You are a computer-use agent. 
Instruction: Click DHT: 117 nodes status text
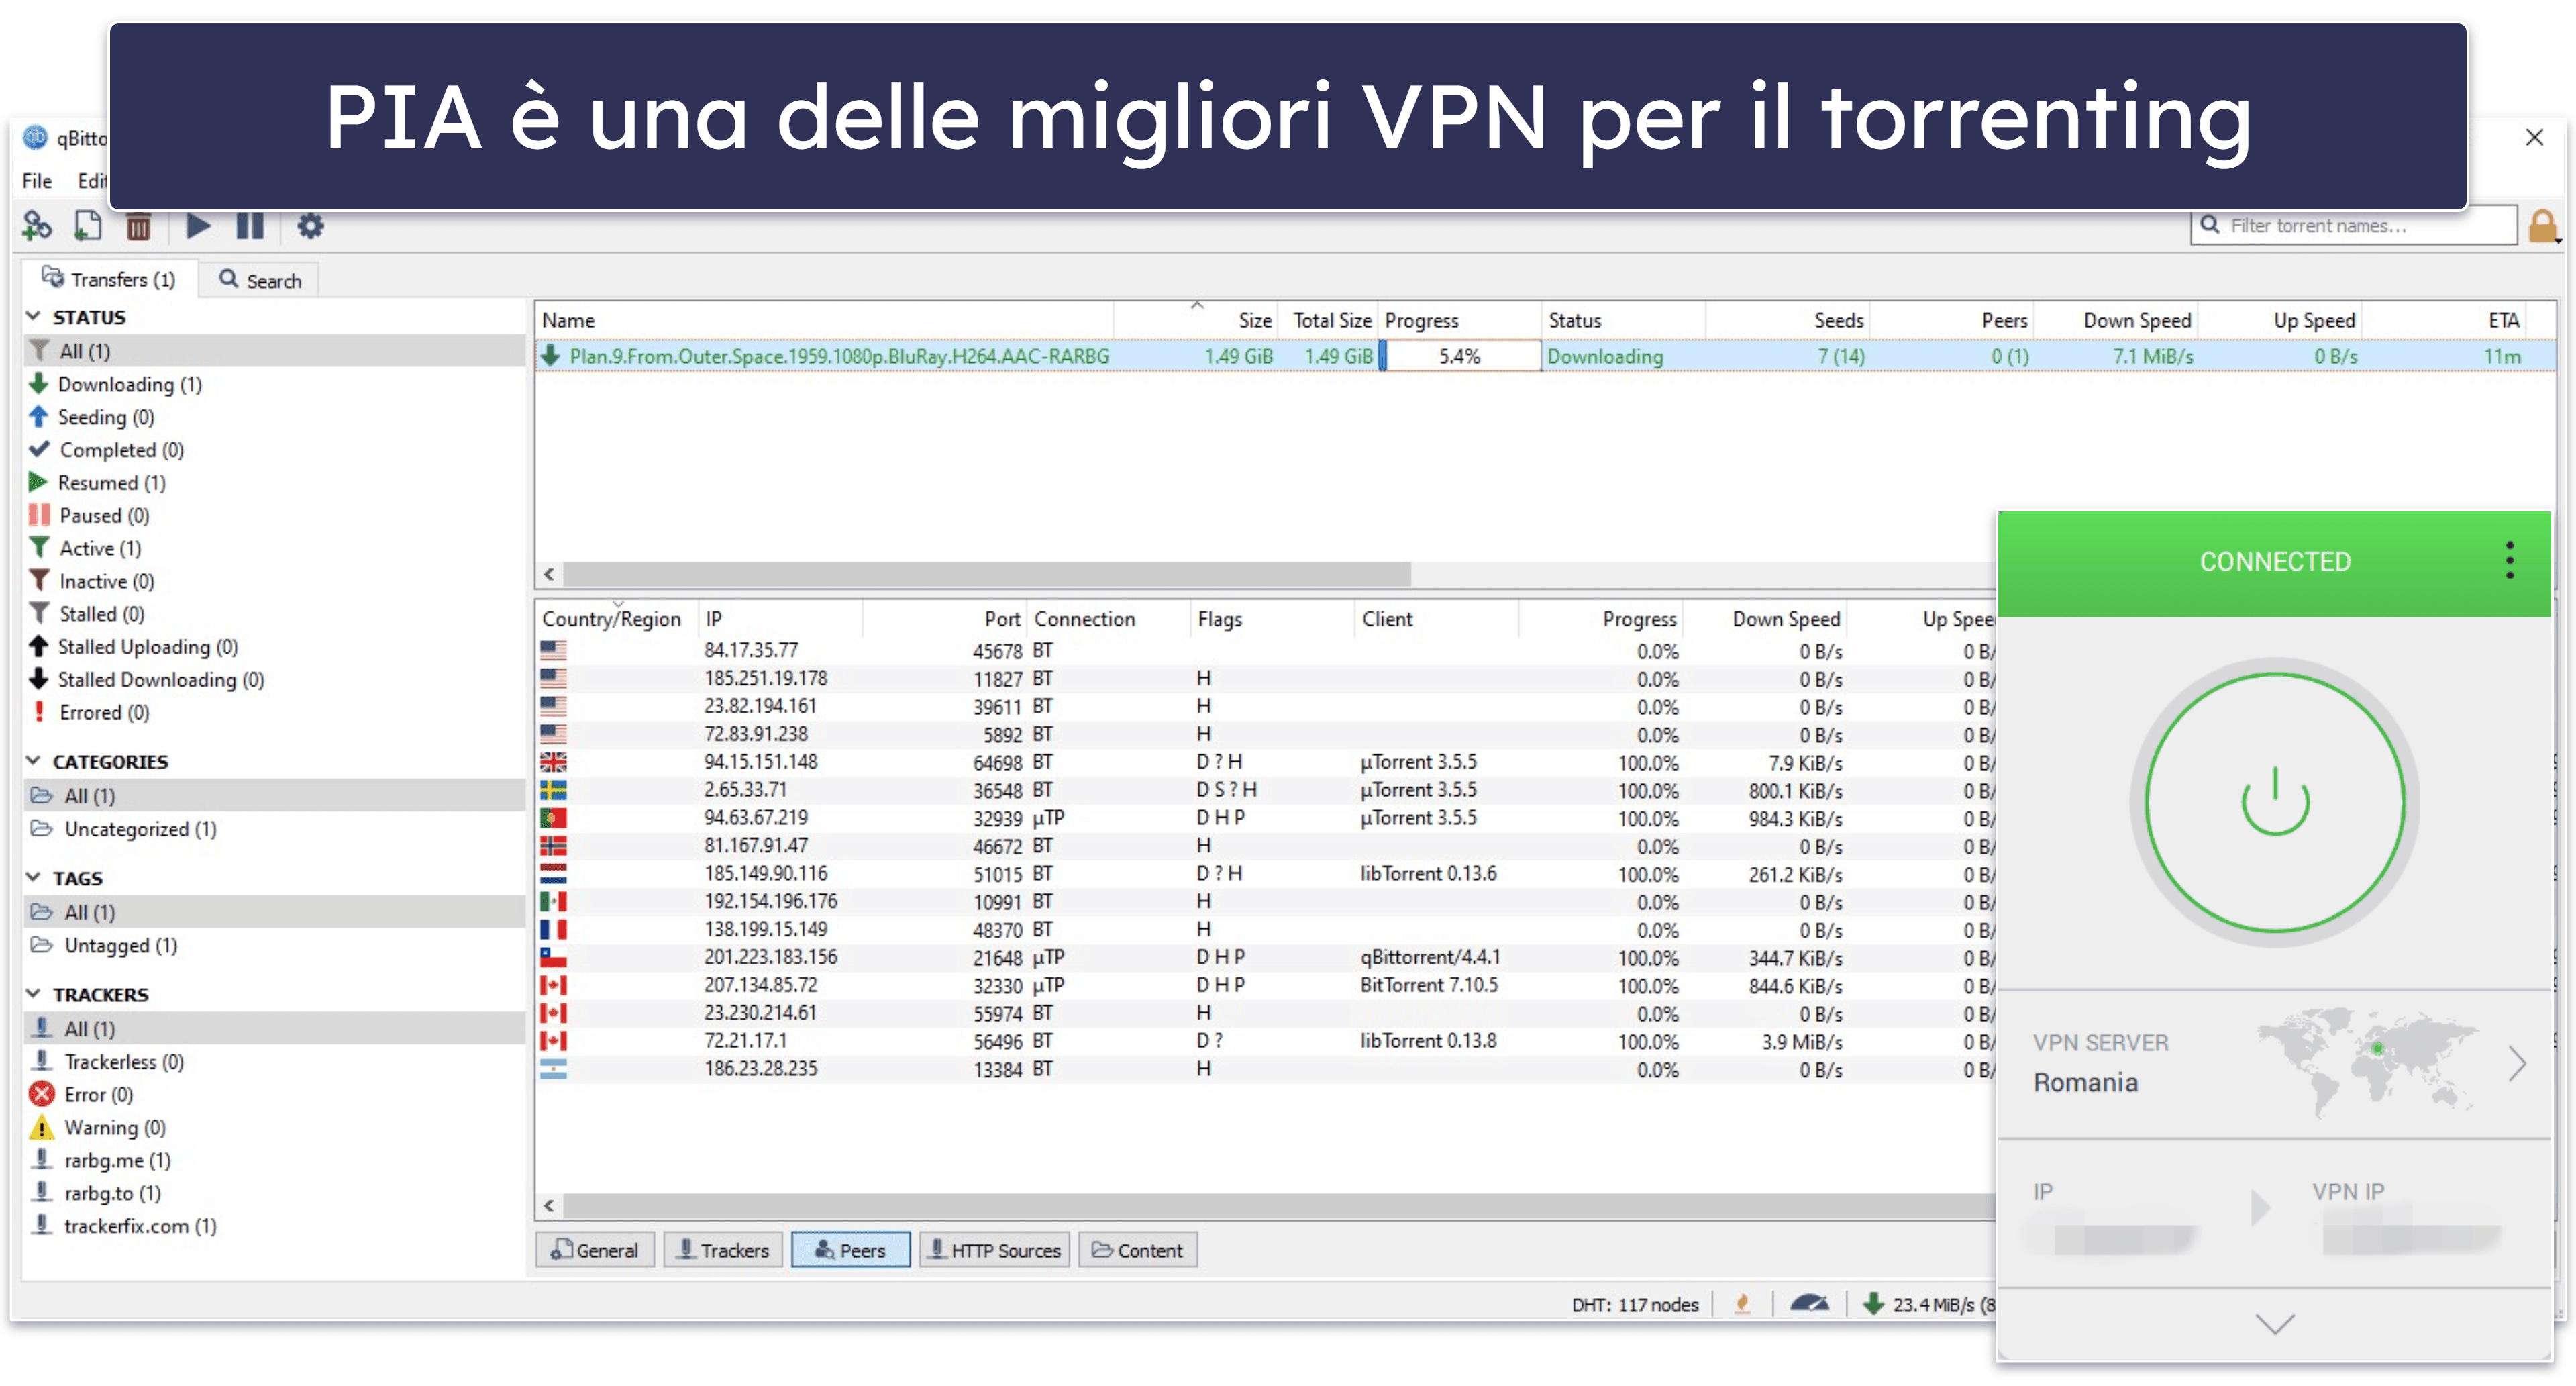[1634, 1304]
